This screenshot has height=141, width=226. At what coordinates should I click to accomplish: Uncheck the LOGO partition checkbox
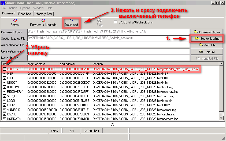tap(5, 101)
